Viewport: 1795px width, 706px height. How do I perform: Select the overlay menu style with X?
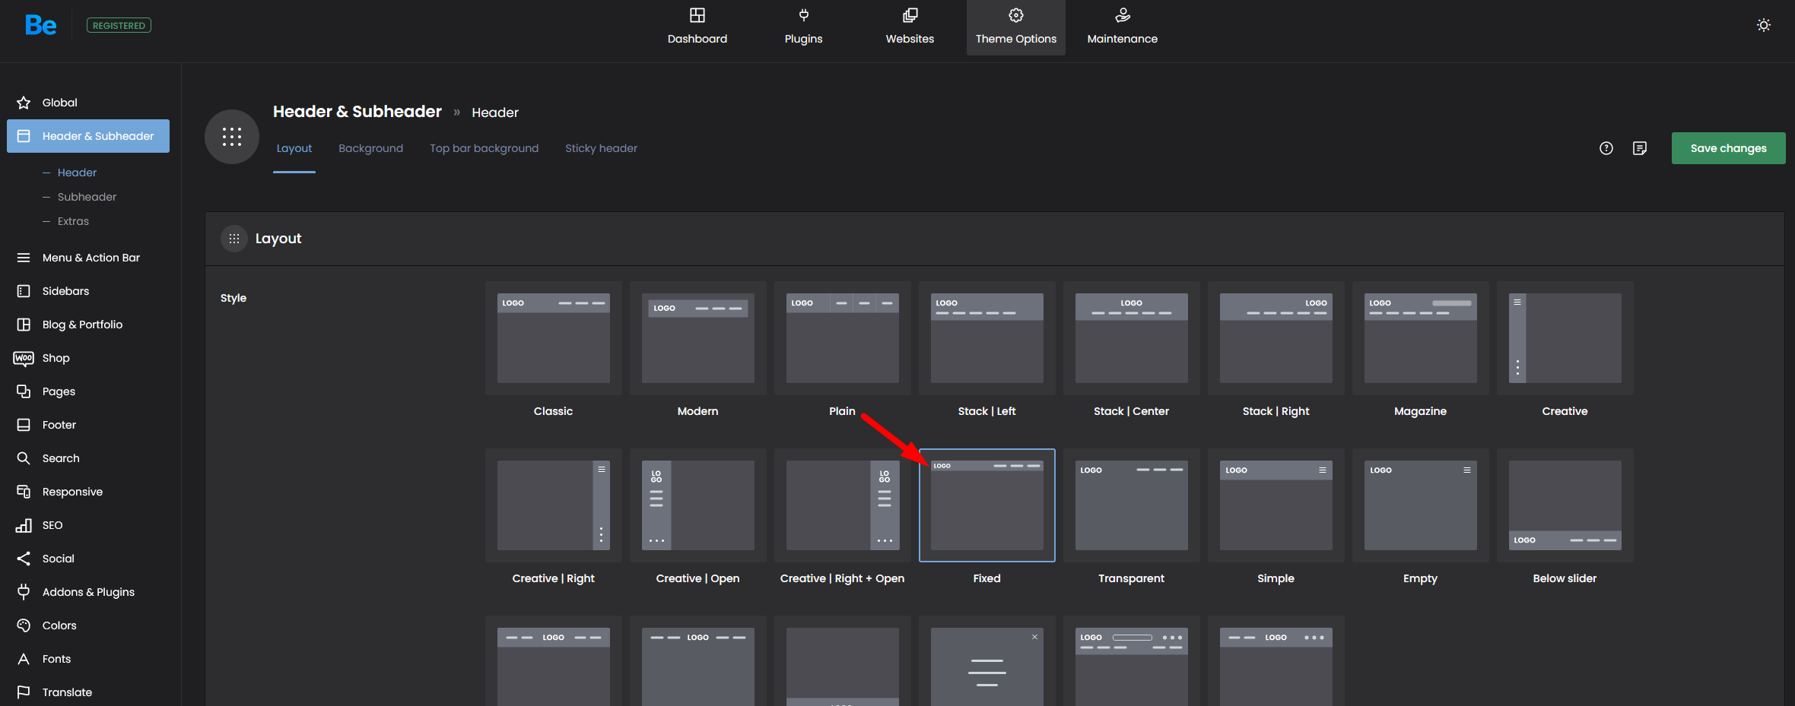[x=987, y=663]
